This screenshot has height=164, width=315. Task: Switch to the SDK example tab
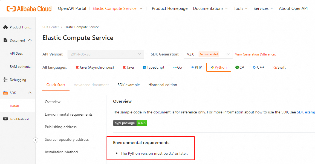click(x=129, y=85)
